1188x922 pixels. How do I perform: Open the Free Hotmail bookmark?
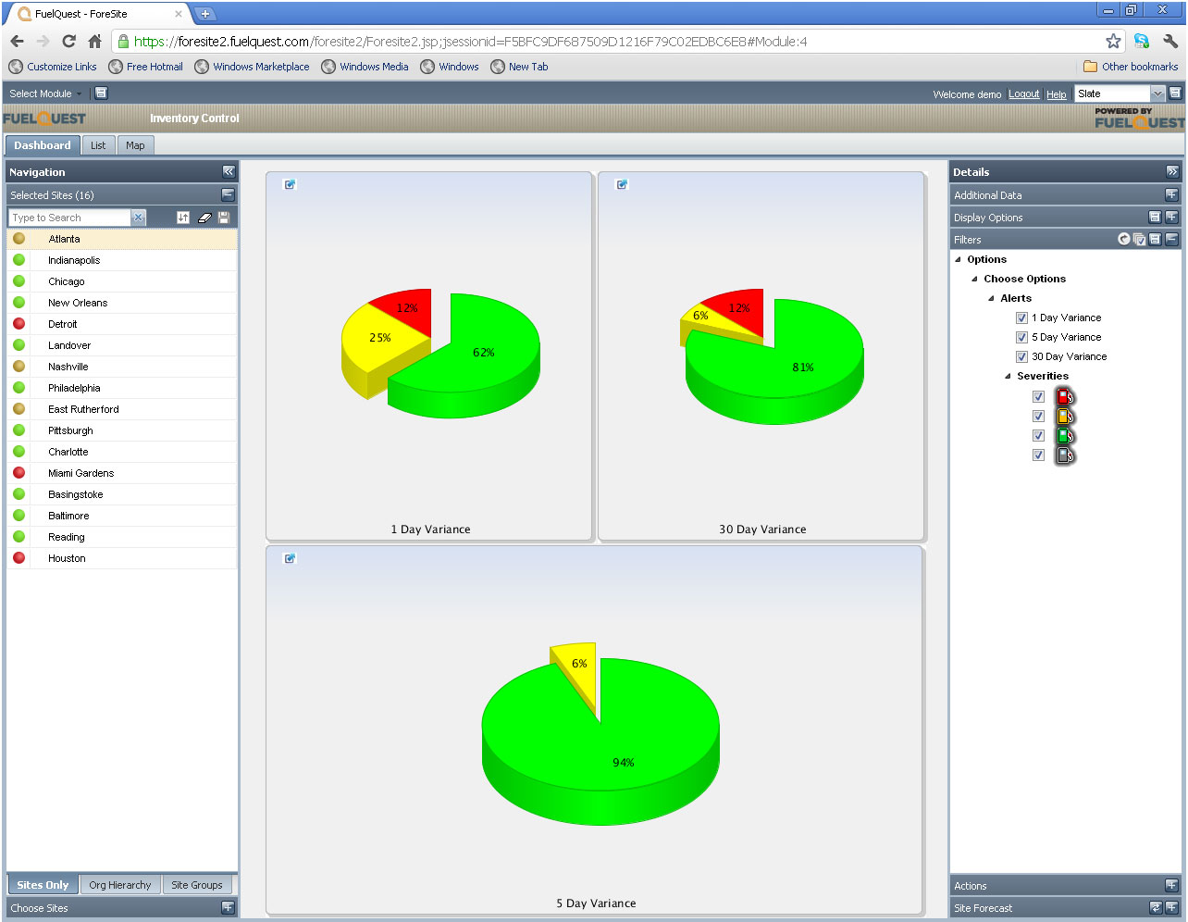(145, 67)
